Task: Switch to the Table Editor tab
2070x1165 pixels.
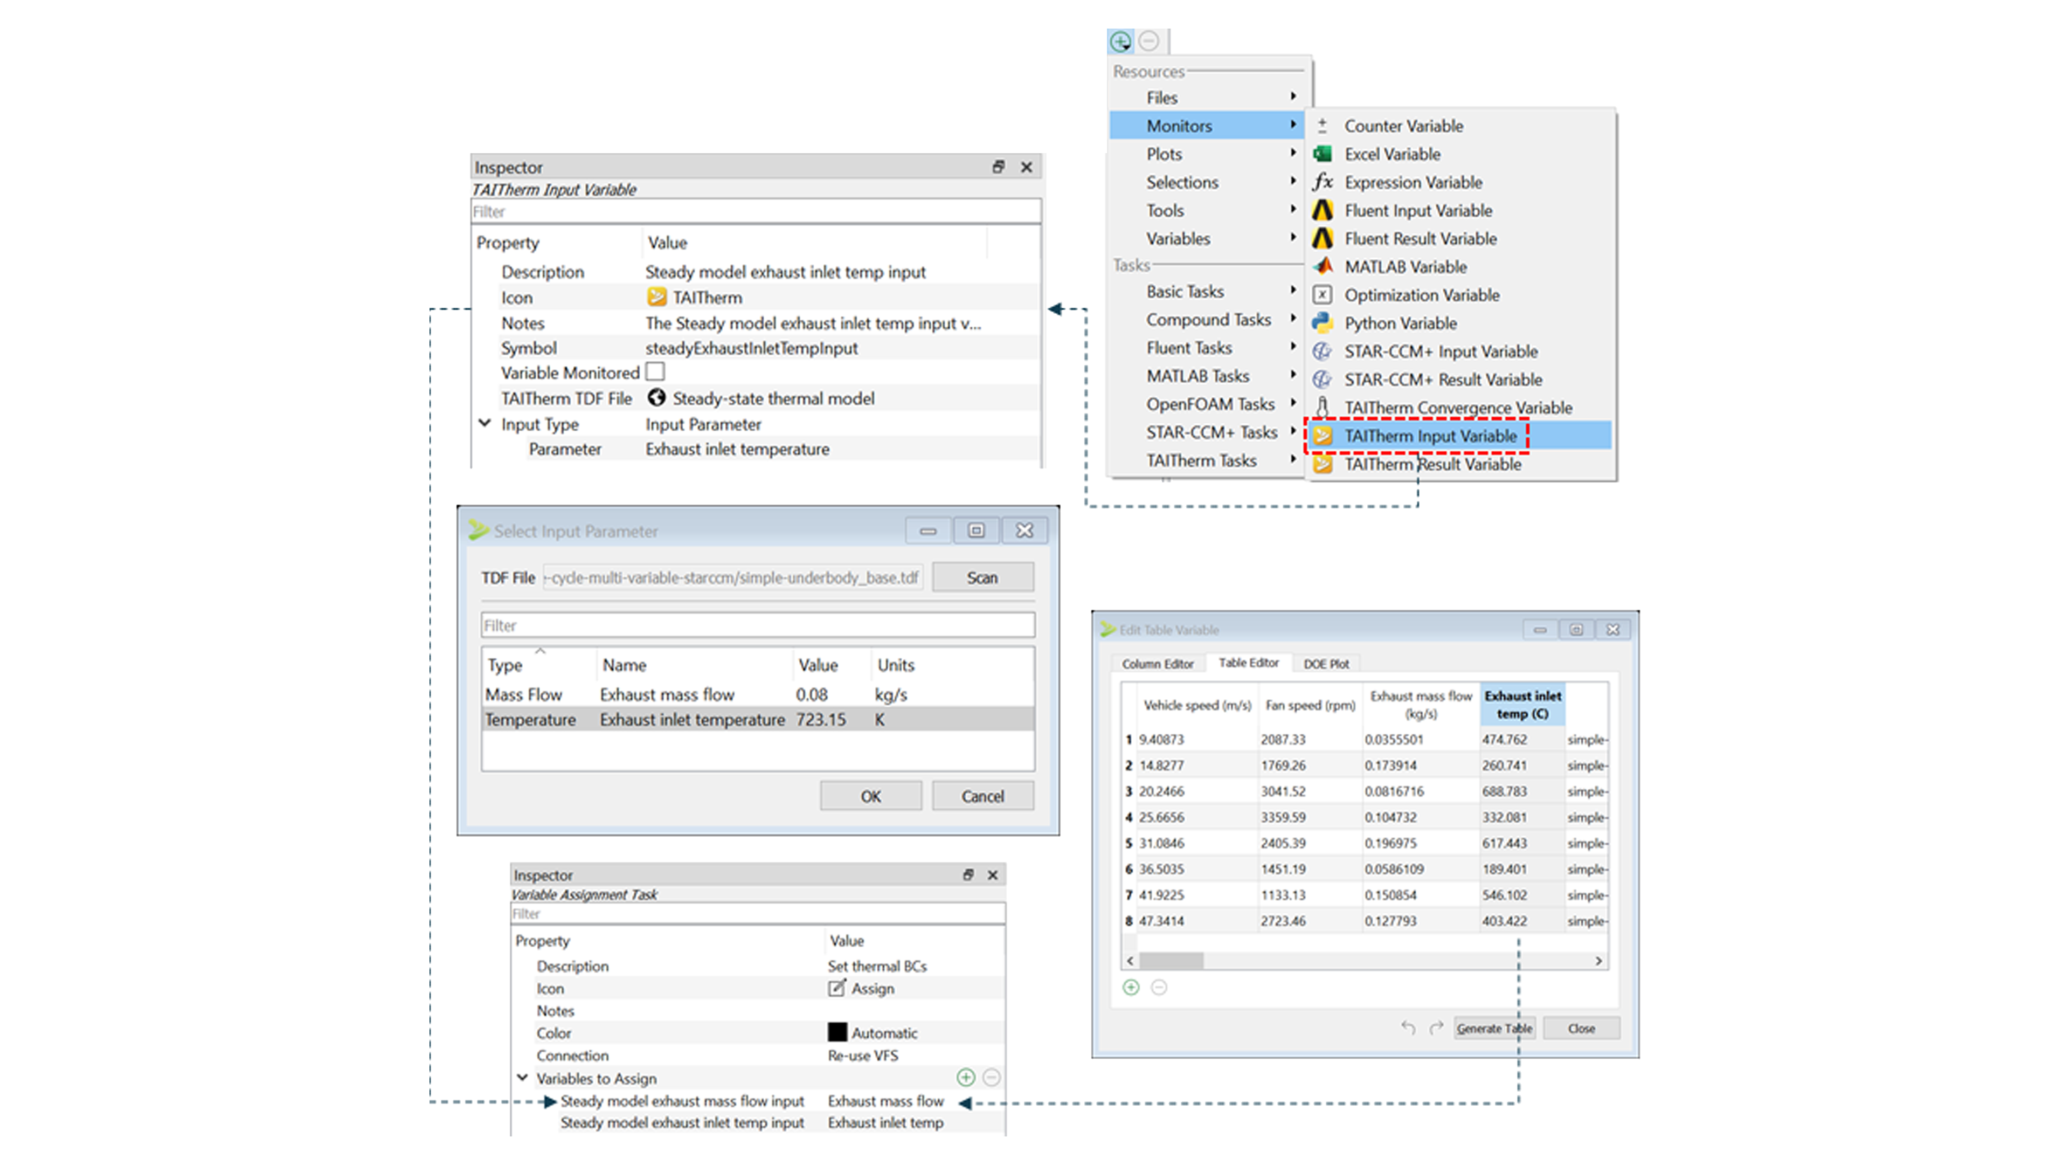Action: (x=1248, y=663)
